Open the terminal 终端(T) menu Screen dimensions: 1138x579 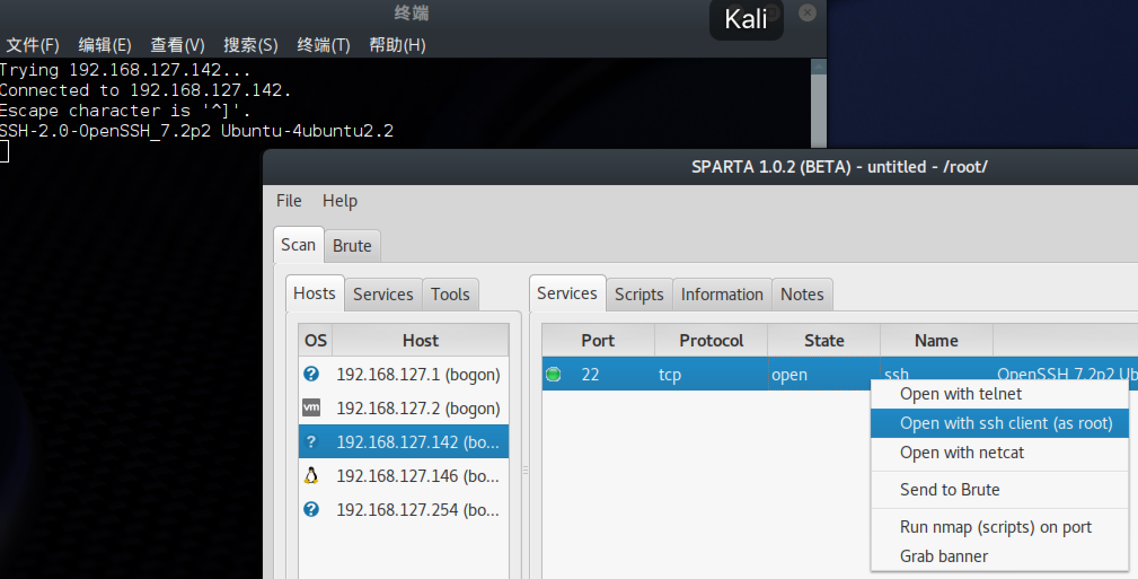click(x=324, y=45)
